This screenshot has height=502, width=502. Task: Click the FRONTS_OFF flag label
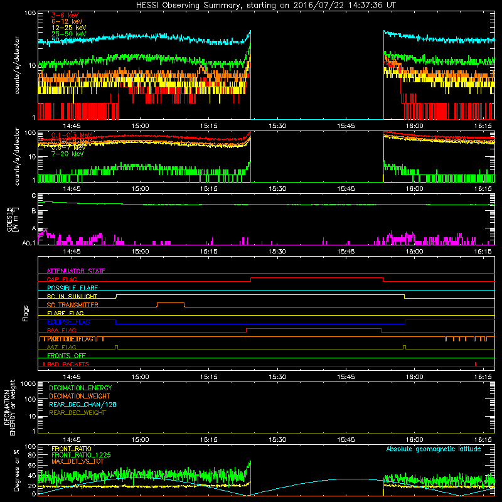pos(67,355)
